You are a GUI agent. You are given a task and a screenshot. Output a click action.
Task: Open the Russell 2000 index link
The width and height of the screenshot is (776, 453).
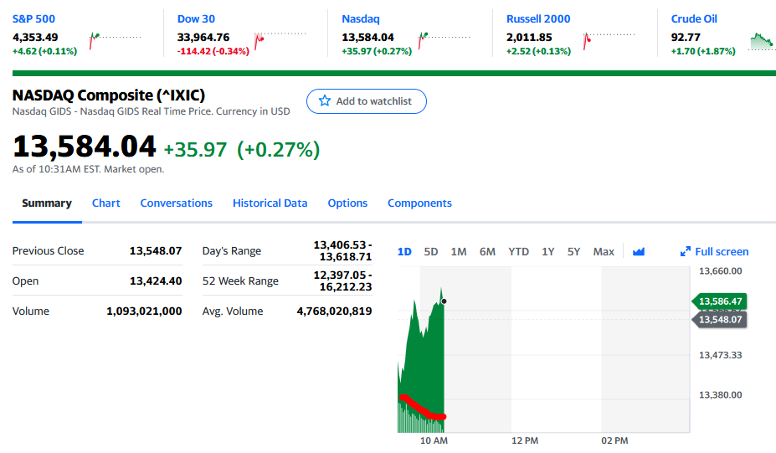(538, 18)
